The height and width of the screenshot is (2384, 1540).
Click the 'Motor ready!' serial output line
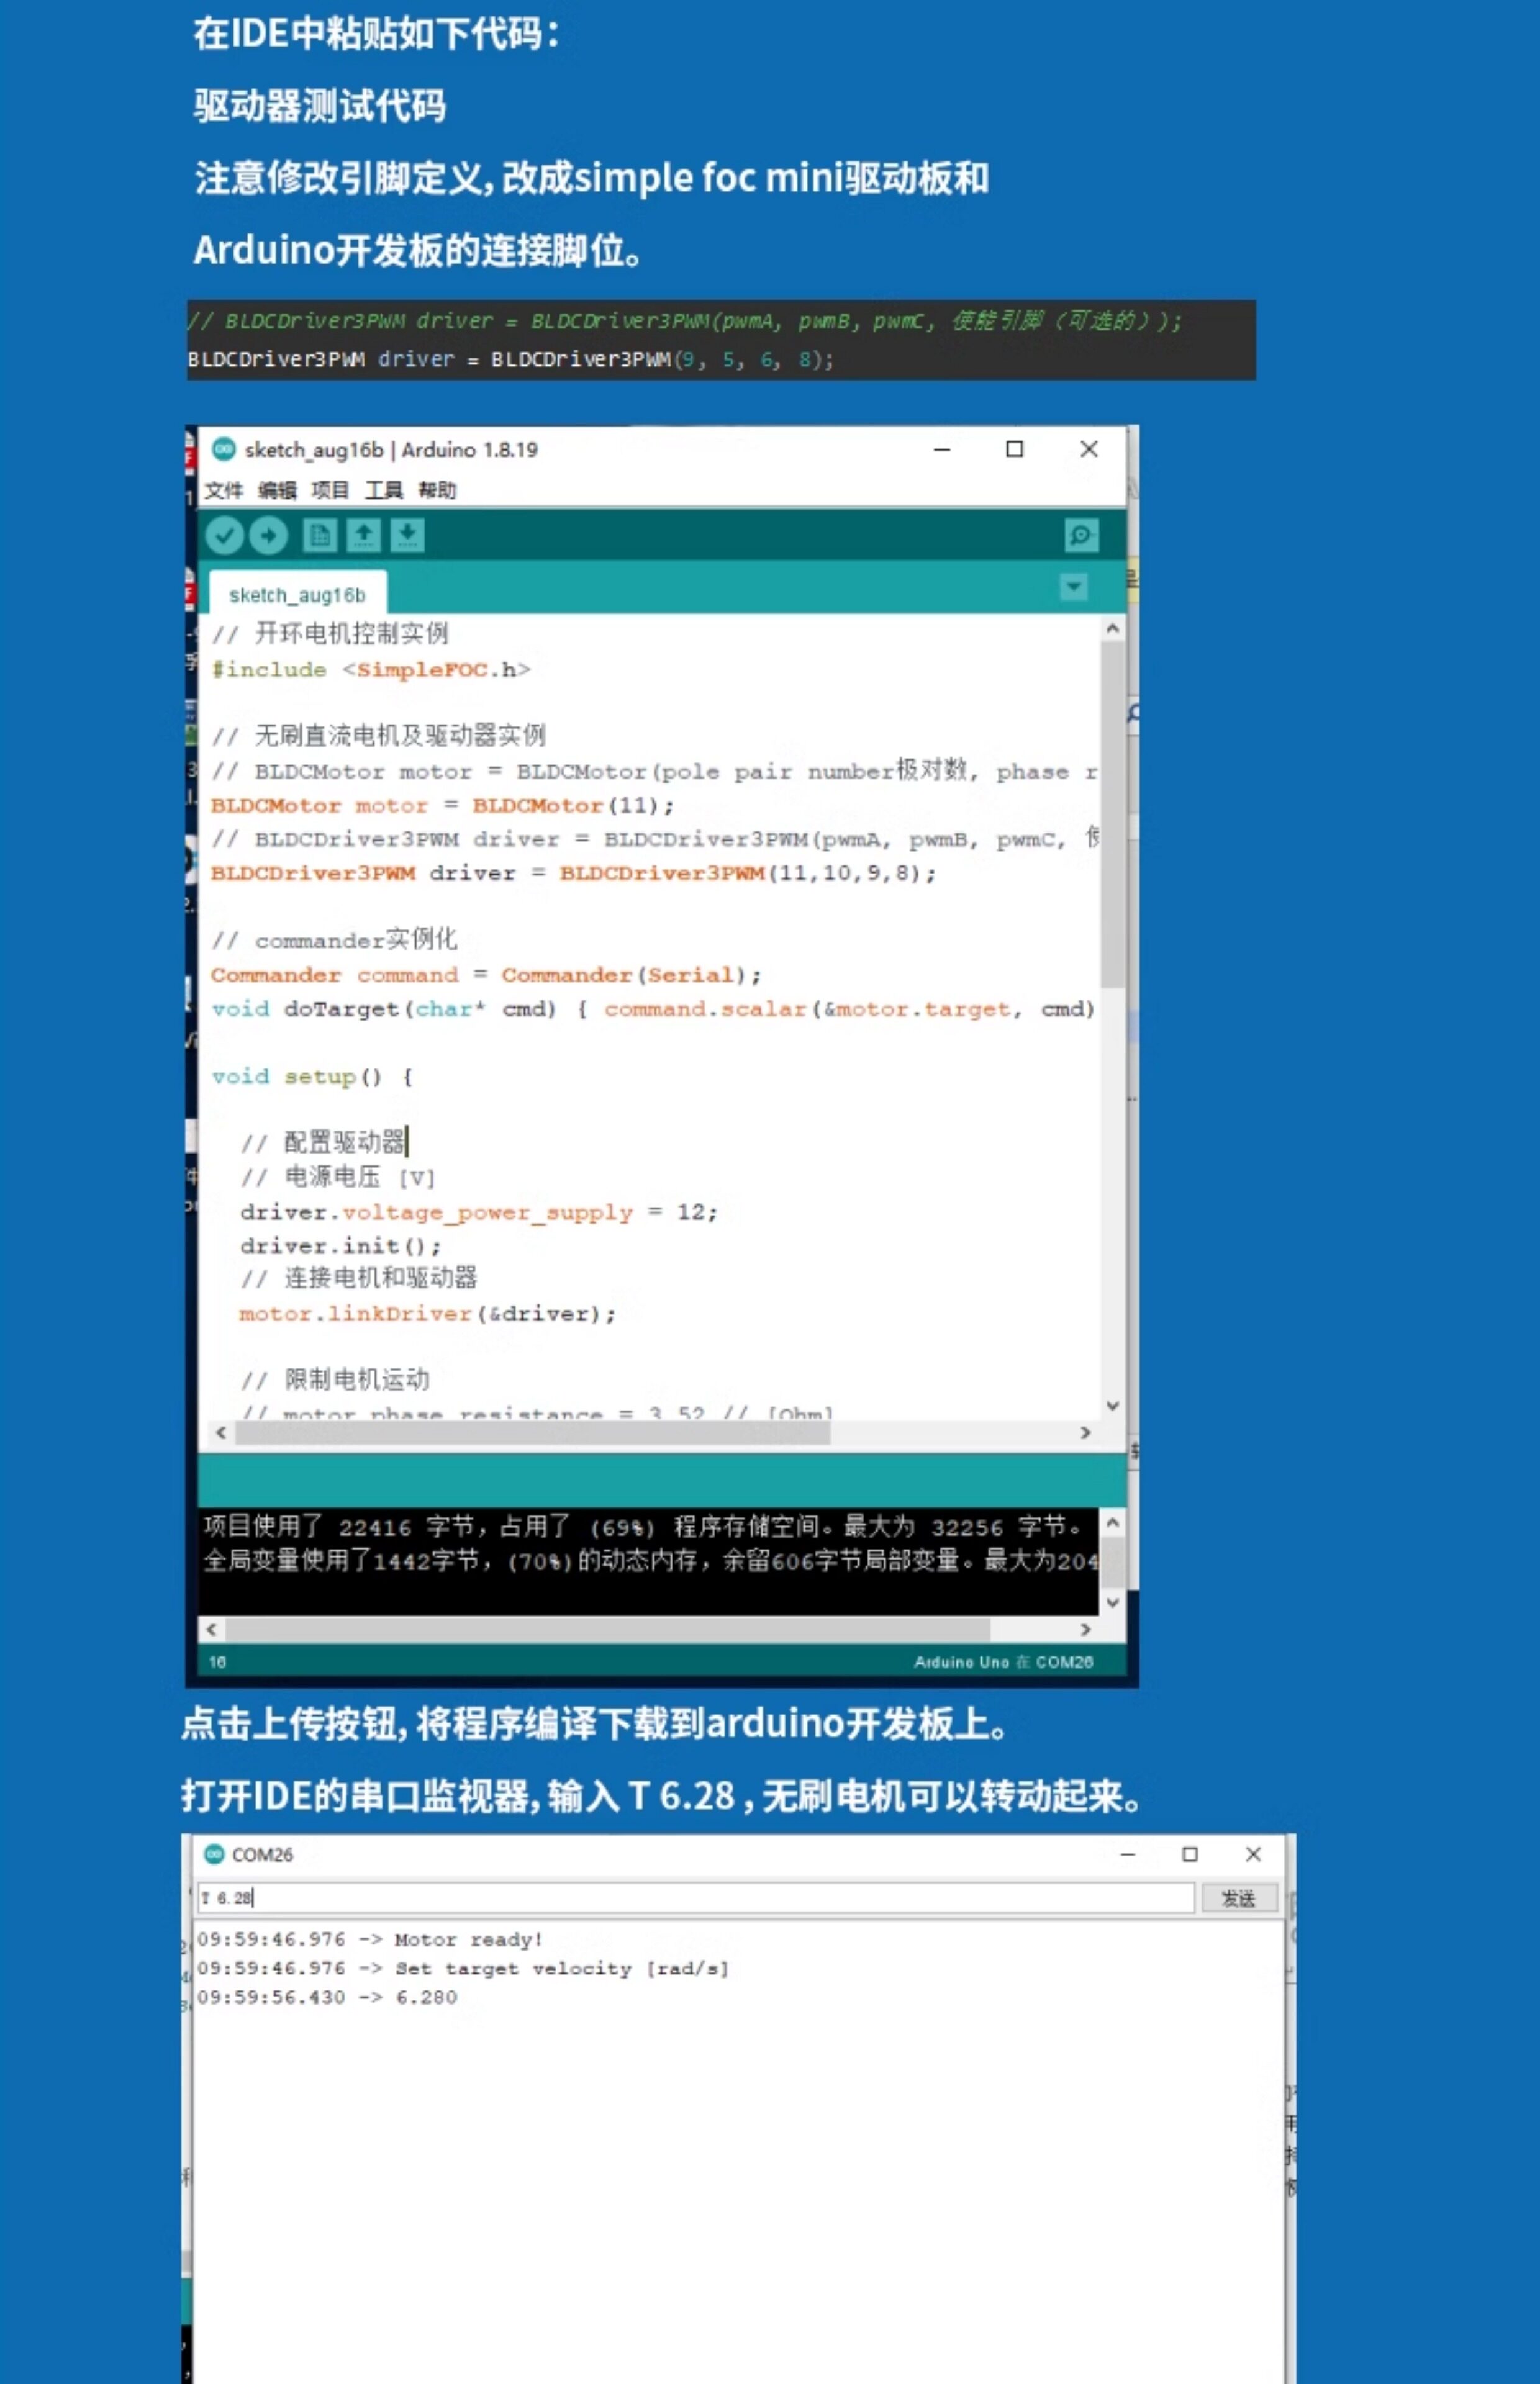370,1939
